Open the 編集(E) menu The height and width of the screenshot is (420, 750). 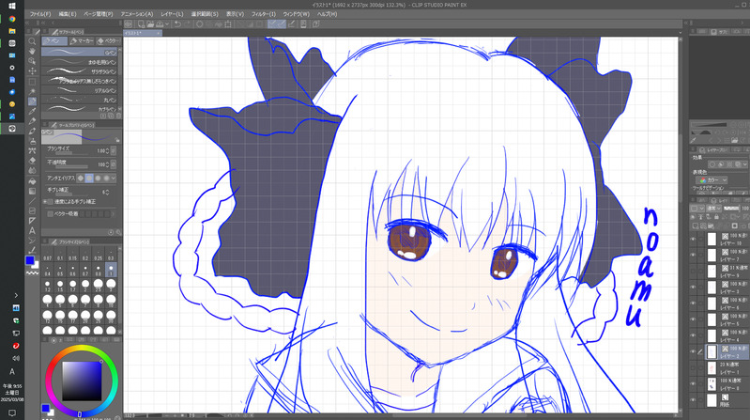tap(67, 14)
